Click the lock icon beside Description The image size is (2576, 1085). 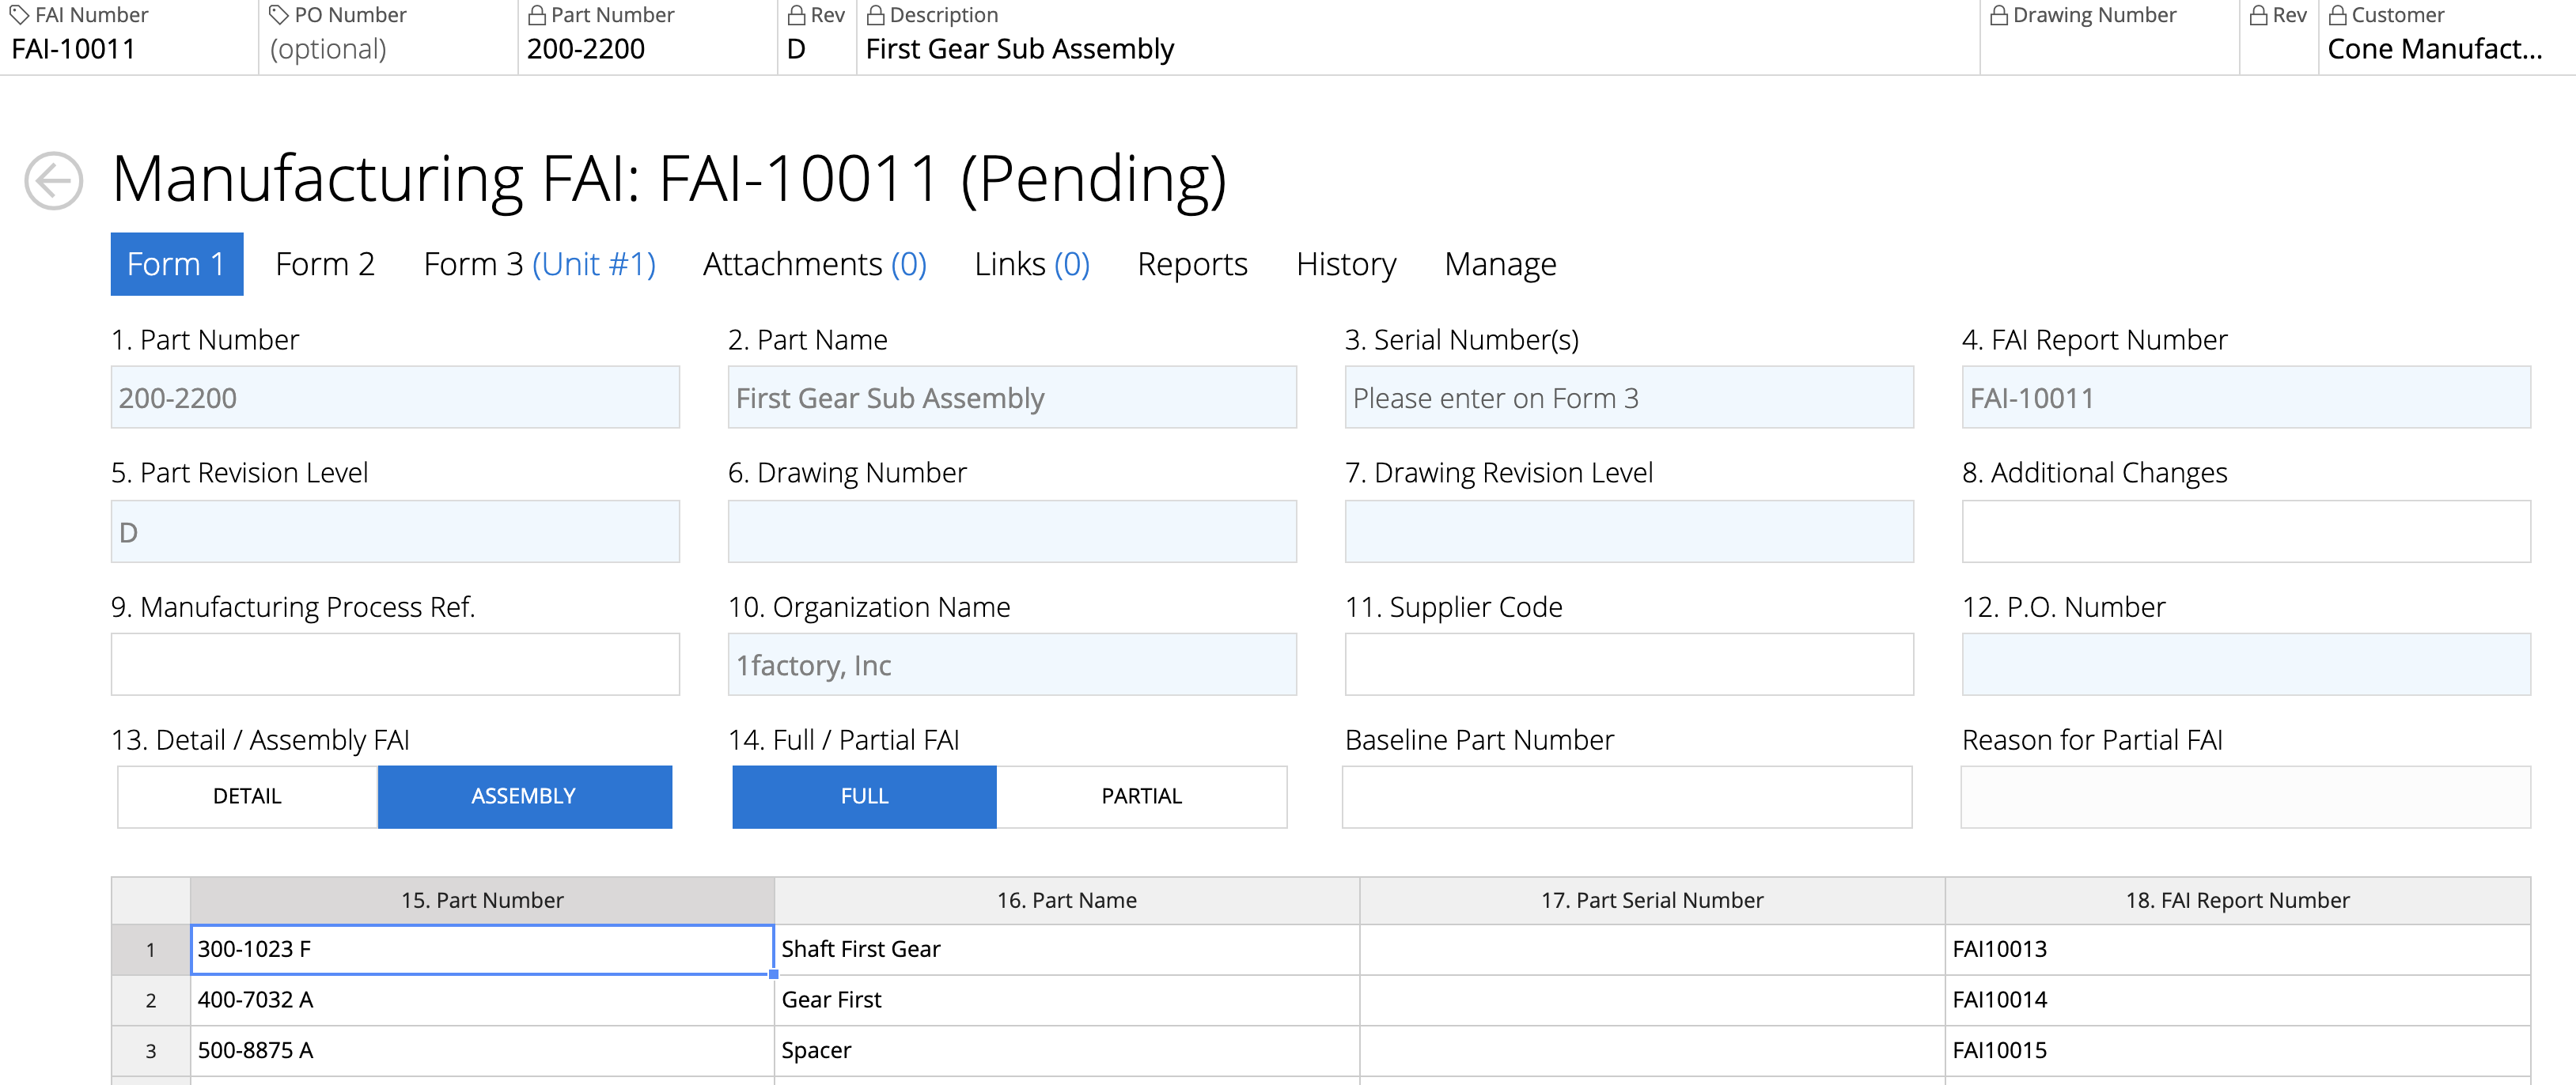tap(876, 15)
